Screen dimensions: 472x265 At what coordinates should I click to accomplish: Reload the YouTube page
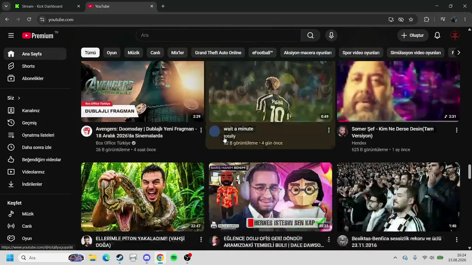tap(29, 20)
